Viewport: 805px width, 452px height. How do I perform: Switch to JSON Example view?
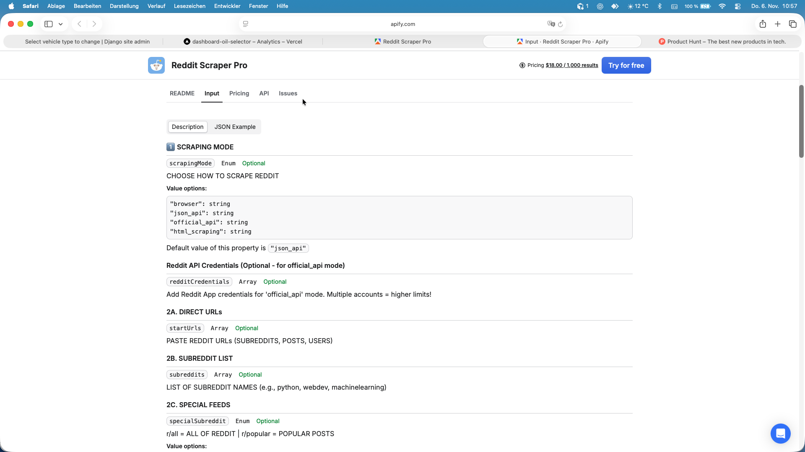coord(235,127)
